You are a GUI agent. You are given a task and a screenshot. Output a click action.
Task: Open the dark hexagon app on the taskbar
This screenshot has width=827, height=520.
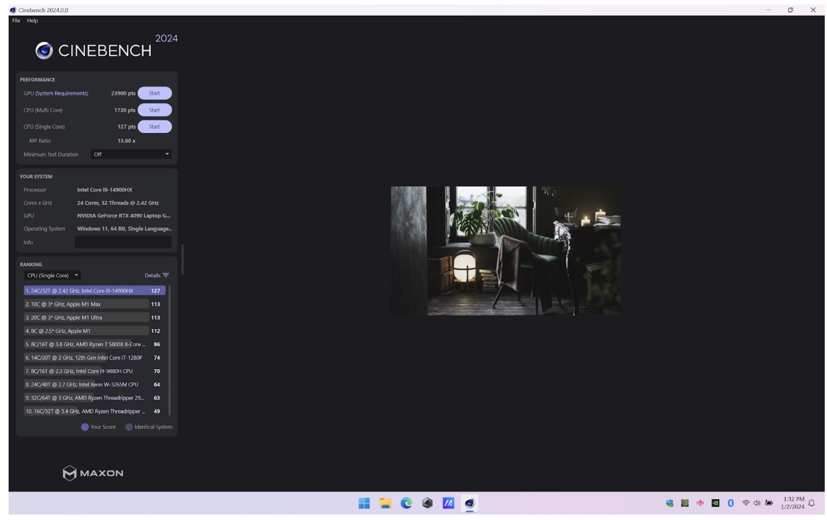pyautogui.click(x=427, y=503)
